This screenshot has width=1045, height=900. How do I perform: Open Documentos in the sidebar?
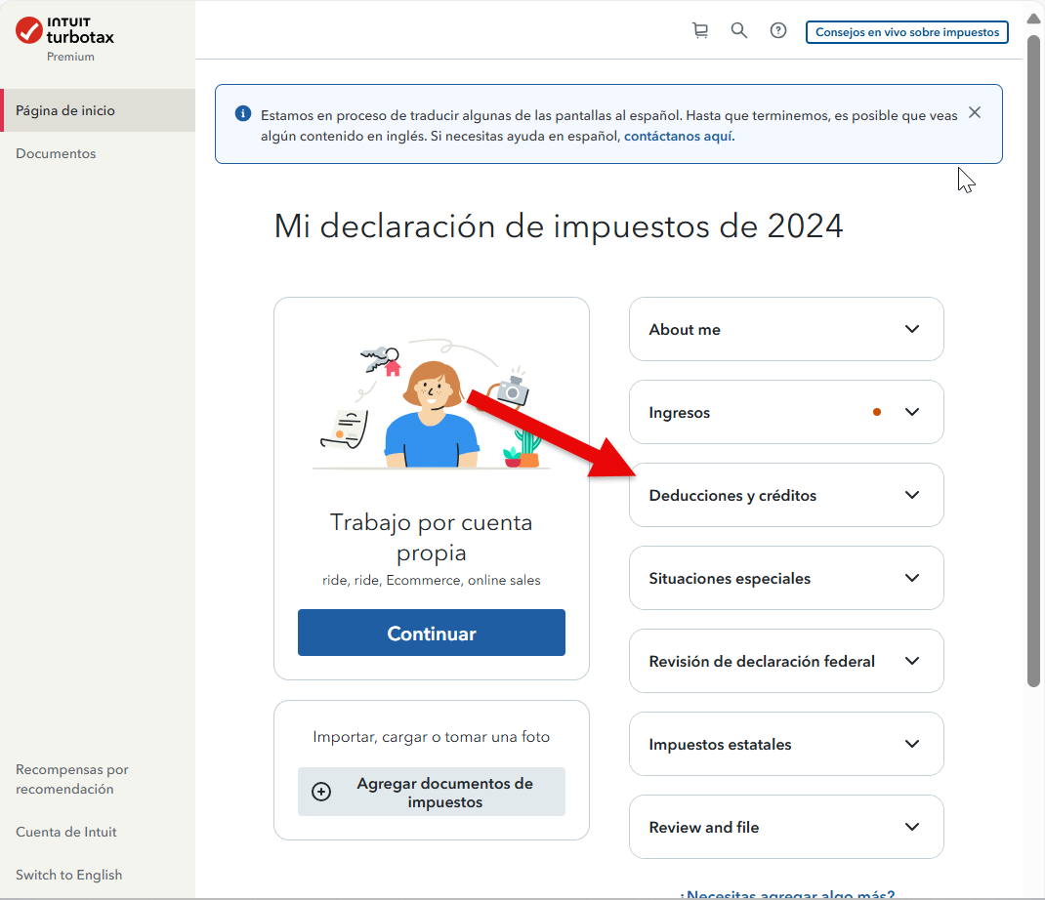point(56,153)
